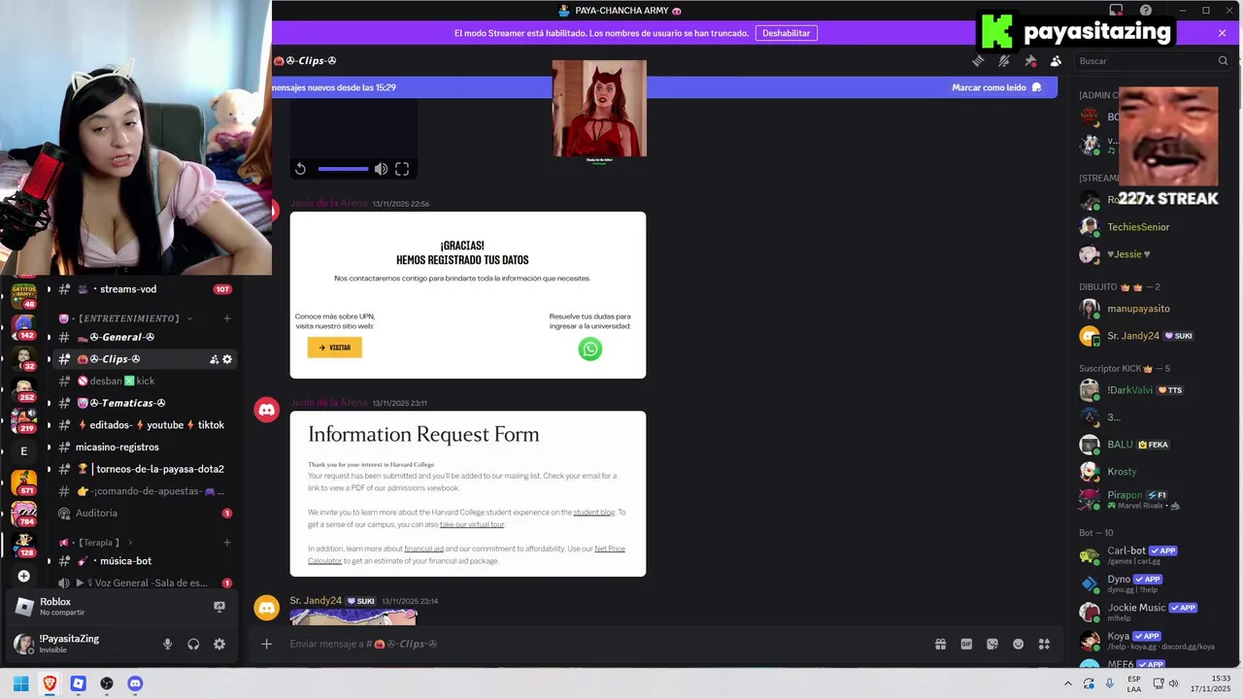Click the plus attach button in message bar
Screen dimensions: 1243x699
[x=266, y=644]
